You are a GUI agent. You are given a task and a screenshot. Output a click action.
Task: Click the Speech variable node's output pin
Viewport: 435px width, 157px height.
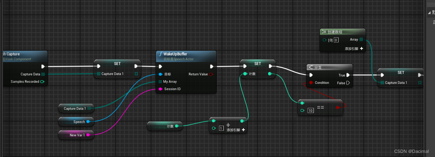tap(88, 122)
